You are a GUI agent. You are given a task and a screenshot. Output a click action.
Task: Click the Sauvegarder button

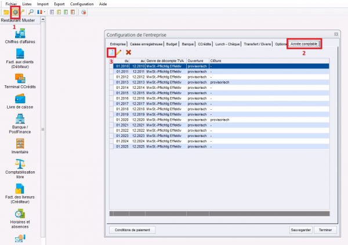click(x=301, y=229)
